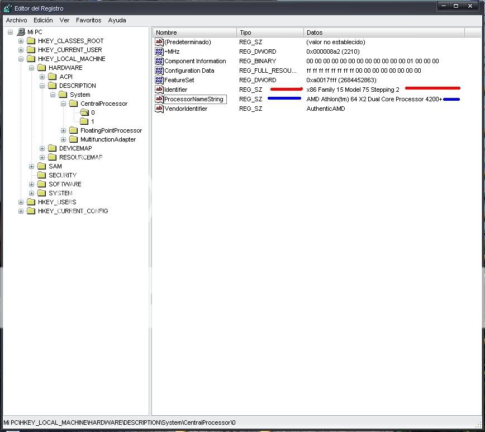Sort values by the Nombre column header
485x432 pixels.
coord(194,32)
